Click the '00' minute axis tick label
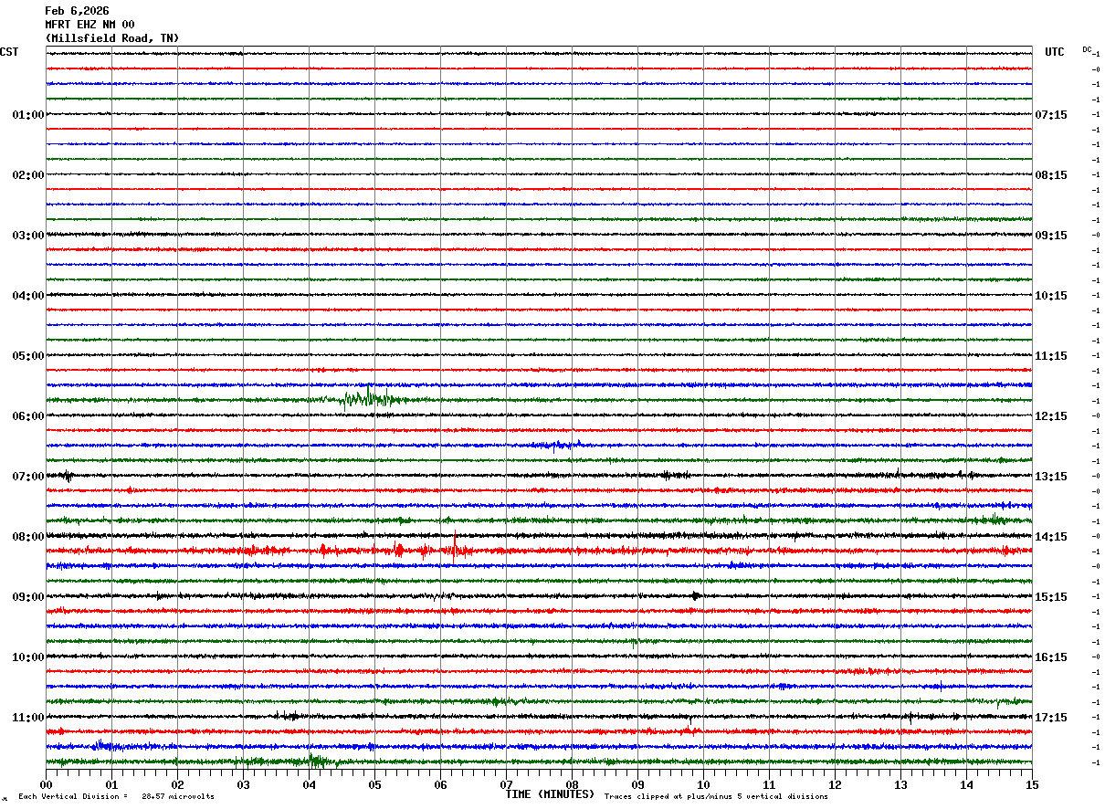 [46, 785]
